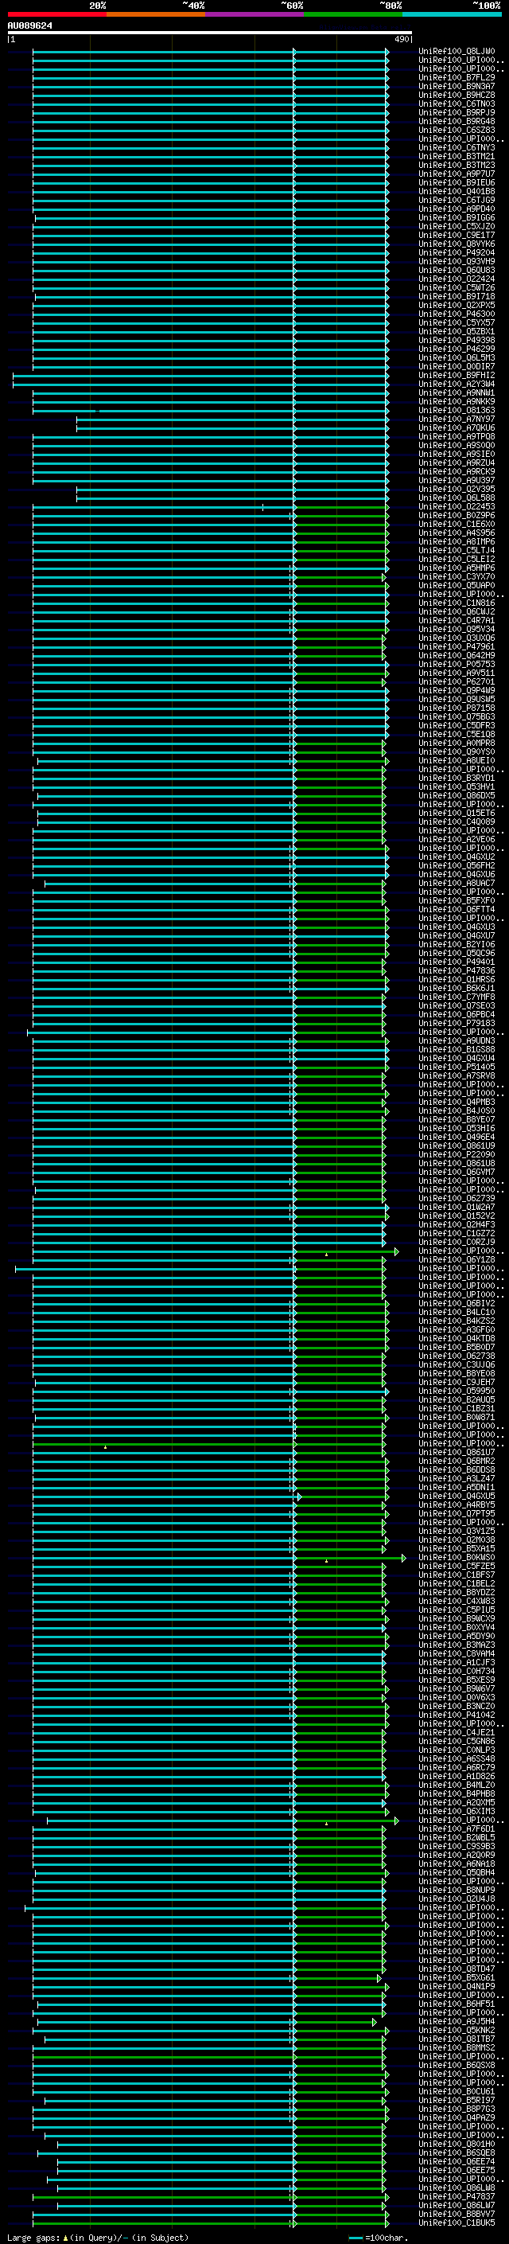Select the label UniRef100_C1BUK5
The image size is (509, 2244).
[456, 2223]
